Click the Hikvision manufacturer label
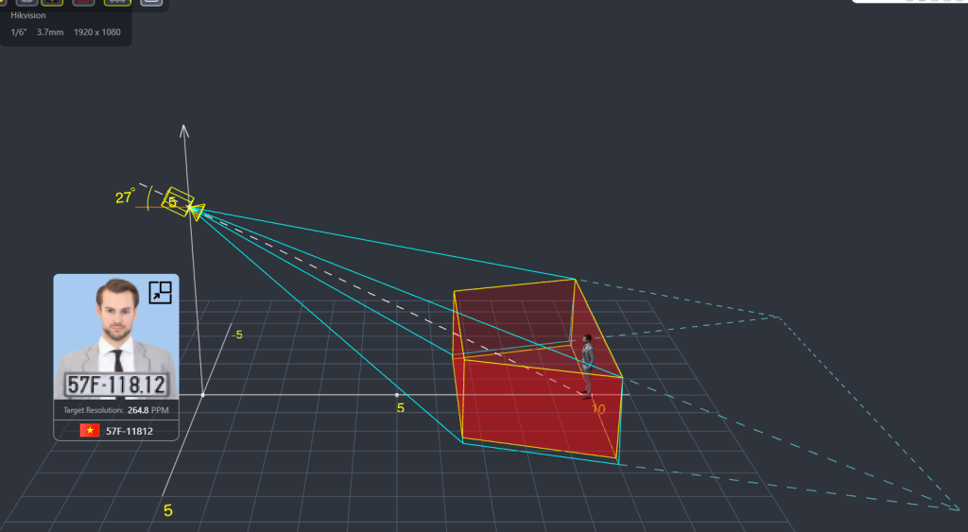The image size is (968, 532). [27, 15]
